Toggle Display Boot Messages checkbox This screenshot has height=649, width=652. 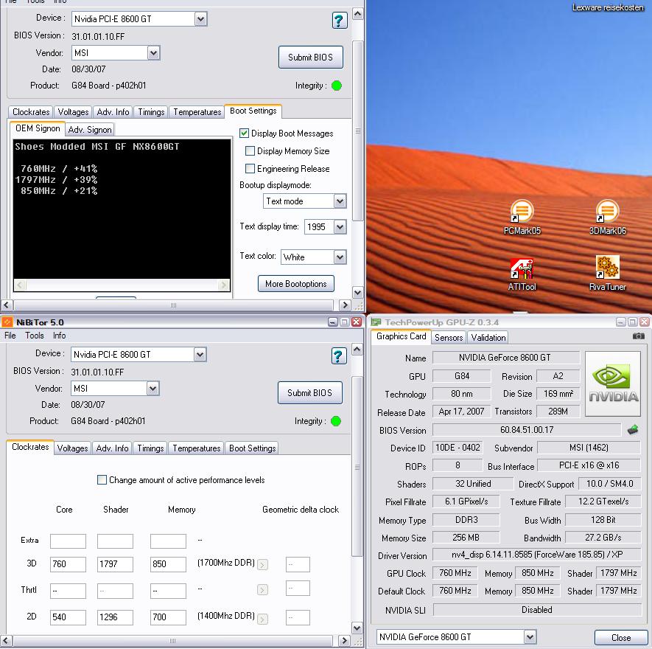click(x=244, y=133)
